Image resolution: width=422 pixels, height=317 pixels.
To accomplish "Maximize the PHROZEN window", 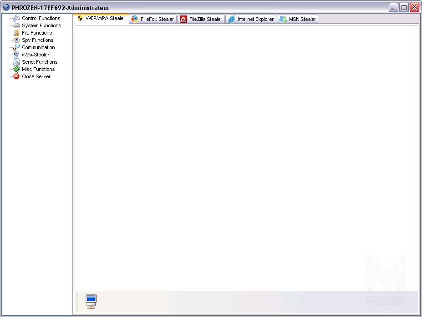I will [x=404, y=8].
